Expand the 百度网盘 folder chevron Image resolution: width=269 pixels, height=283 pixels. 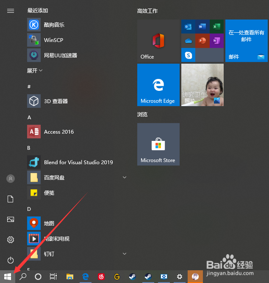125,177
